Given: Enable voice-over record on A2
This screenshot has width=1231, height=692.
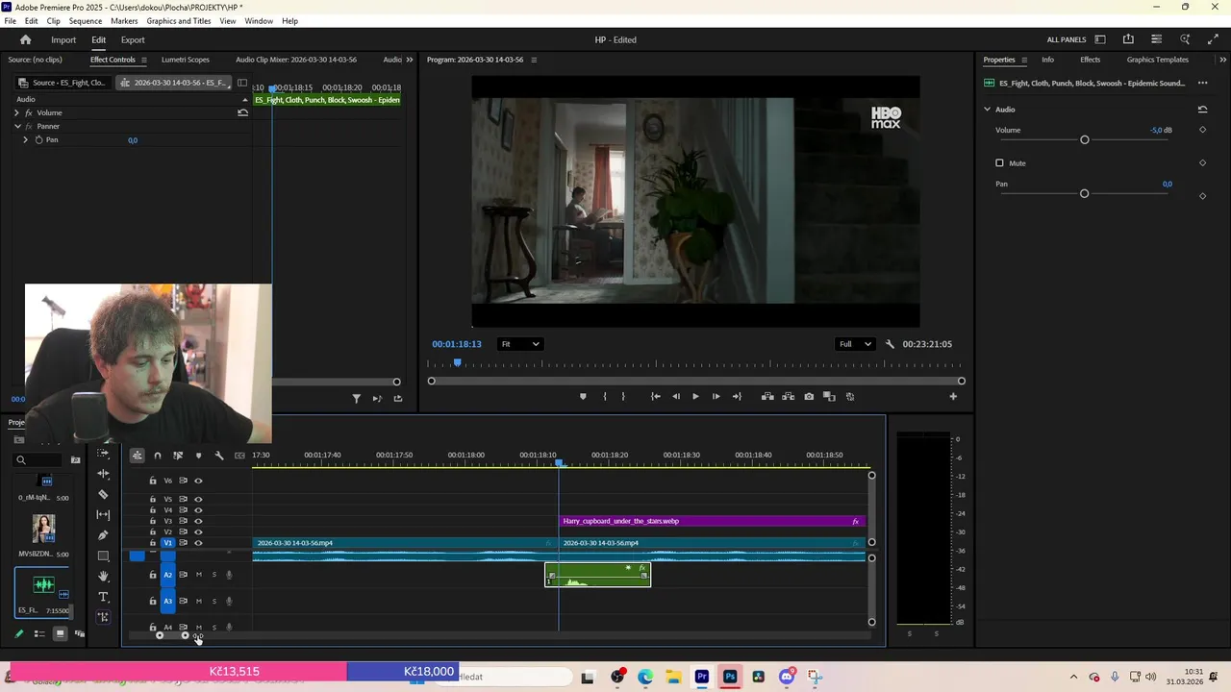Looking at the screenshot, I should point(229,575).
